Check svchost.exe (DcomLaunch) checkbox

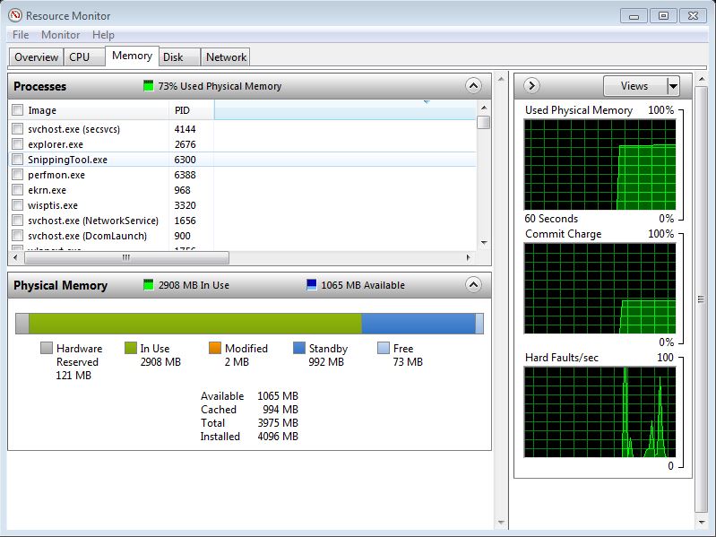tap(17, 236)
